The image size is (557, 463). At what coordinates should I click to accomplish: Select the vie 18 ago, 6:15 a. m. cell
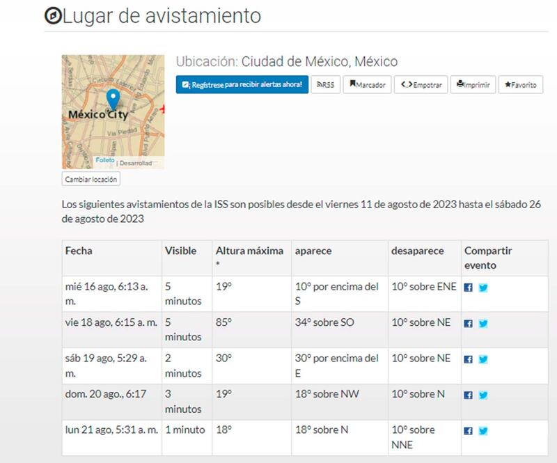[112, 330]
